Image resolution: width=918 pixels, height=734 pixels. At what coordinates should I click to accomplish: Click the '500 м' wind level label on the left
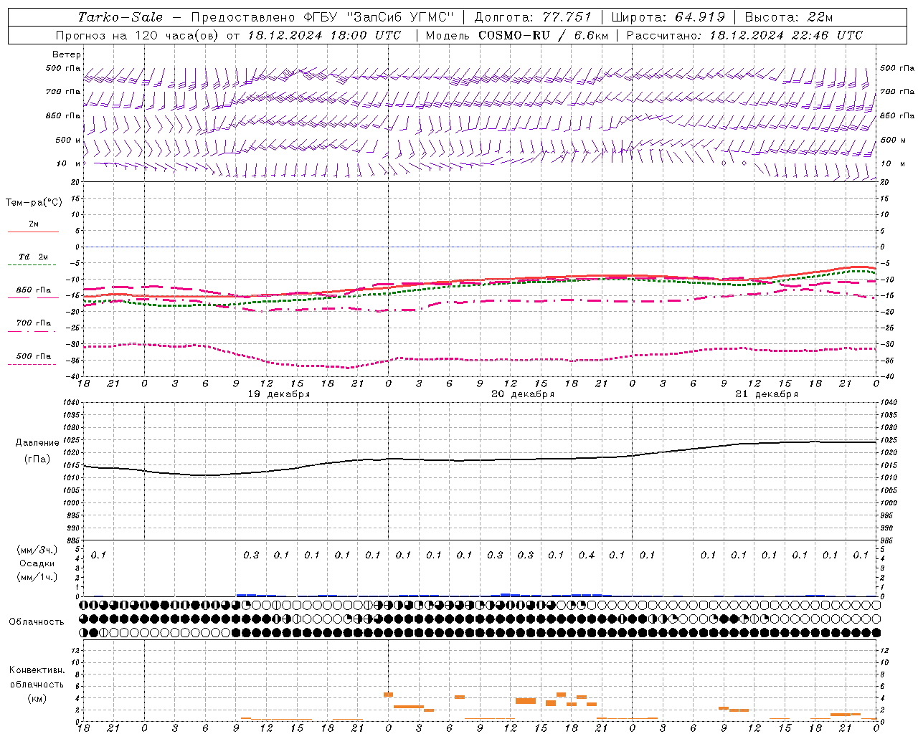click(x=68, y=140)
